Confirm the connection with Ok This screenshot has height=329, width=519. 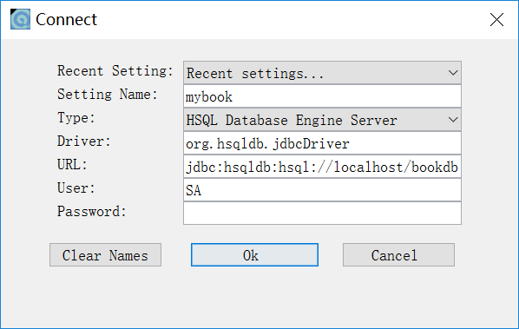coord(254,255)
